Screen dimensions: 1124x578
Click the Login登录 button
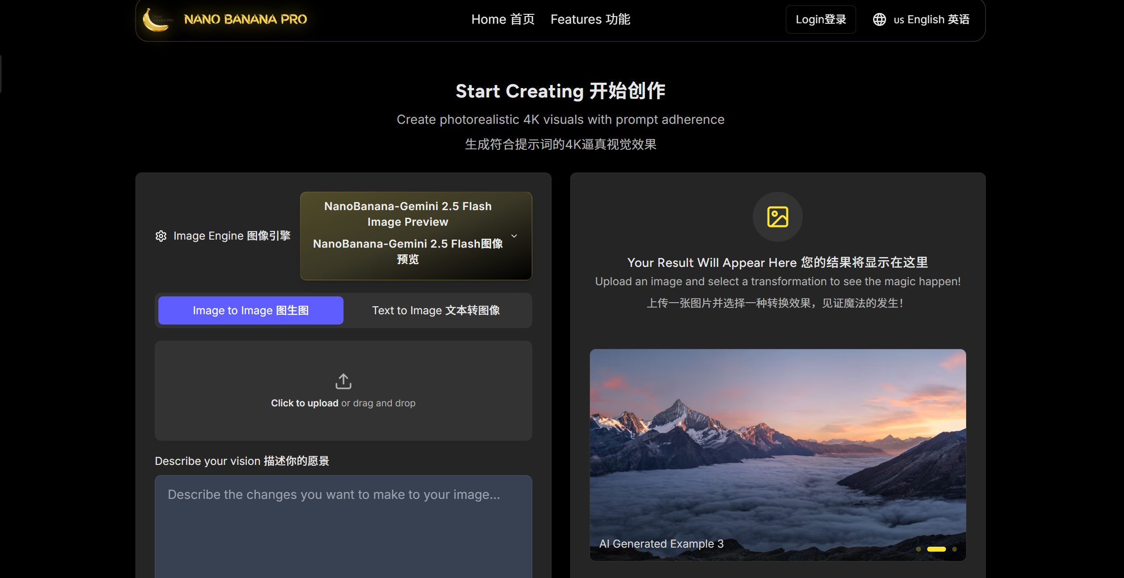820,19
